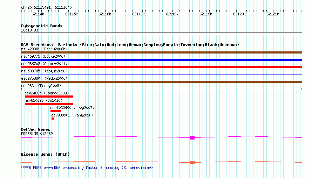Select the esv2758807 (Redon2006) variant label
The image size is (312, 178).
[44, 78]
